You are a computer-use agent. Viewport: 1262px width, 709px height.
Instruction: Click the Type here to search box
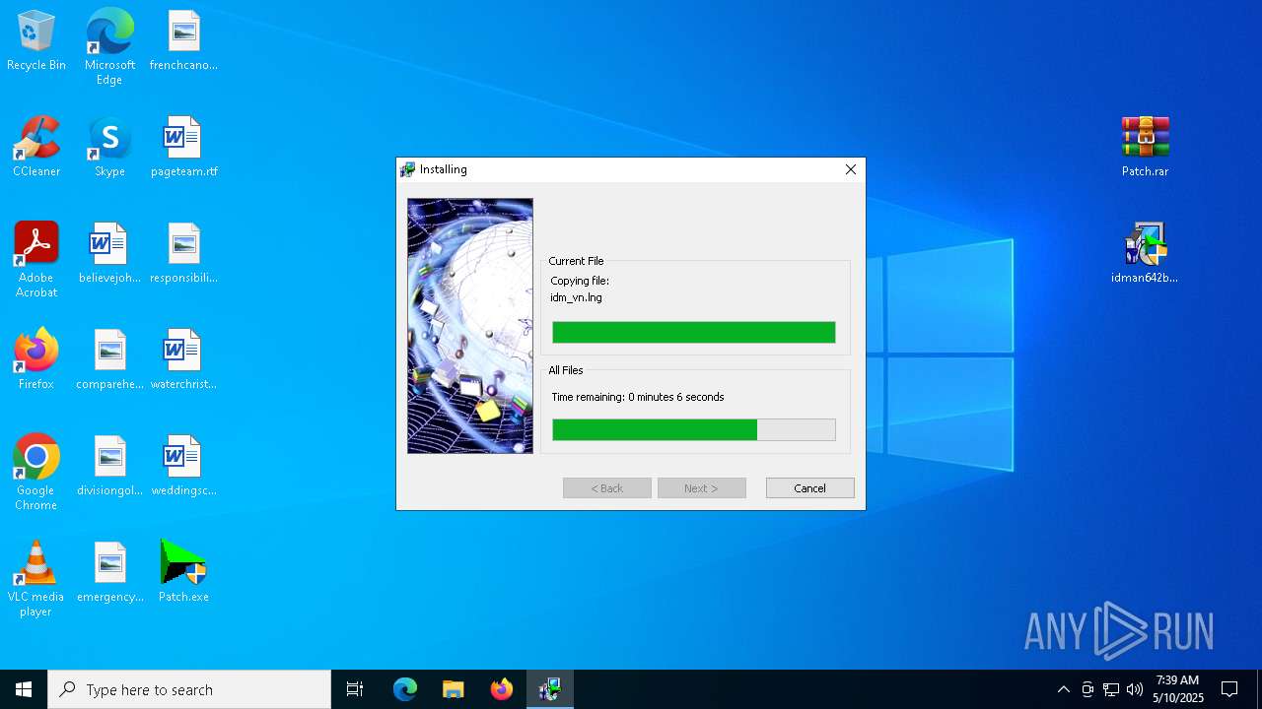coord(189,689)
